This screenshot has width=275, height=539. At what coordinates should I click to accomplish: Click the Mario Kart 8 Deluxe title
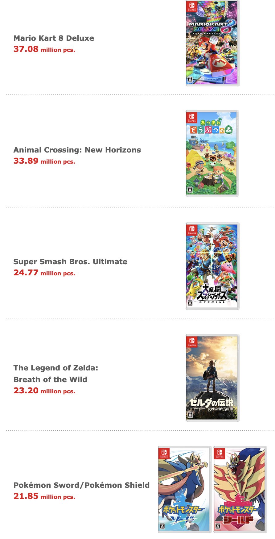point(54,38)
